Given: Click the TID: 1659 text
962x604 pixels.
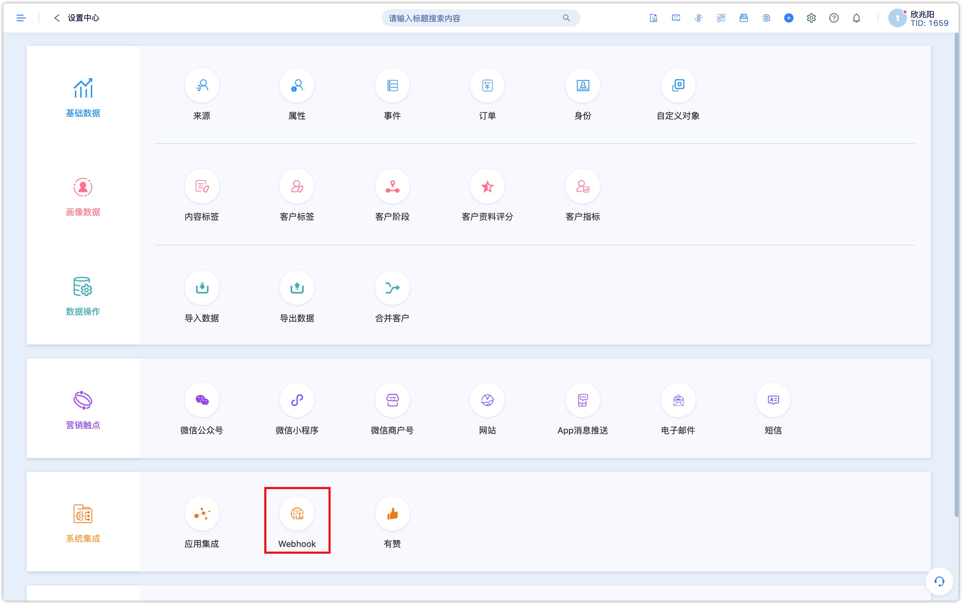Looking at the screenshot, I should point(929,23).
